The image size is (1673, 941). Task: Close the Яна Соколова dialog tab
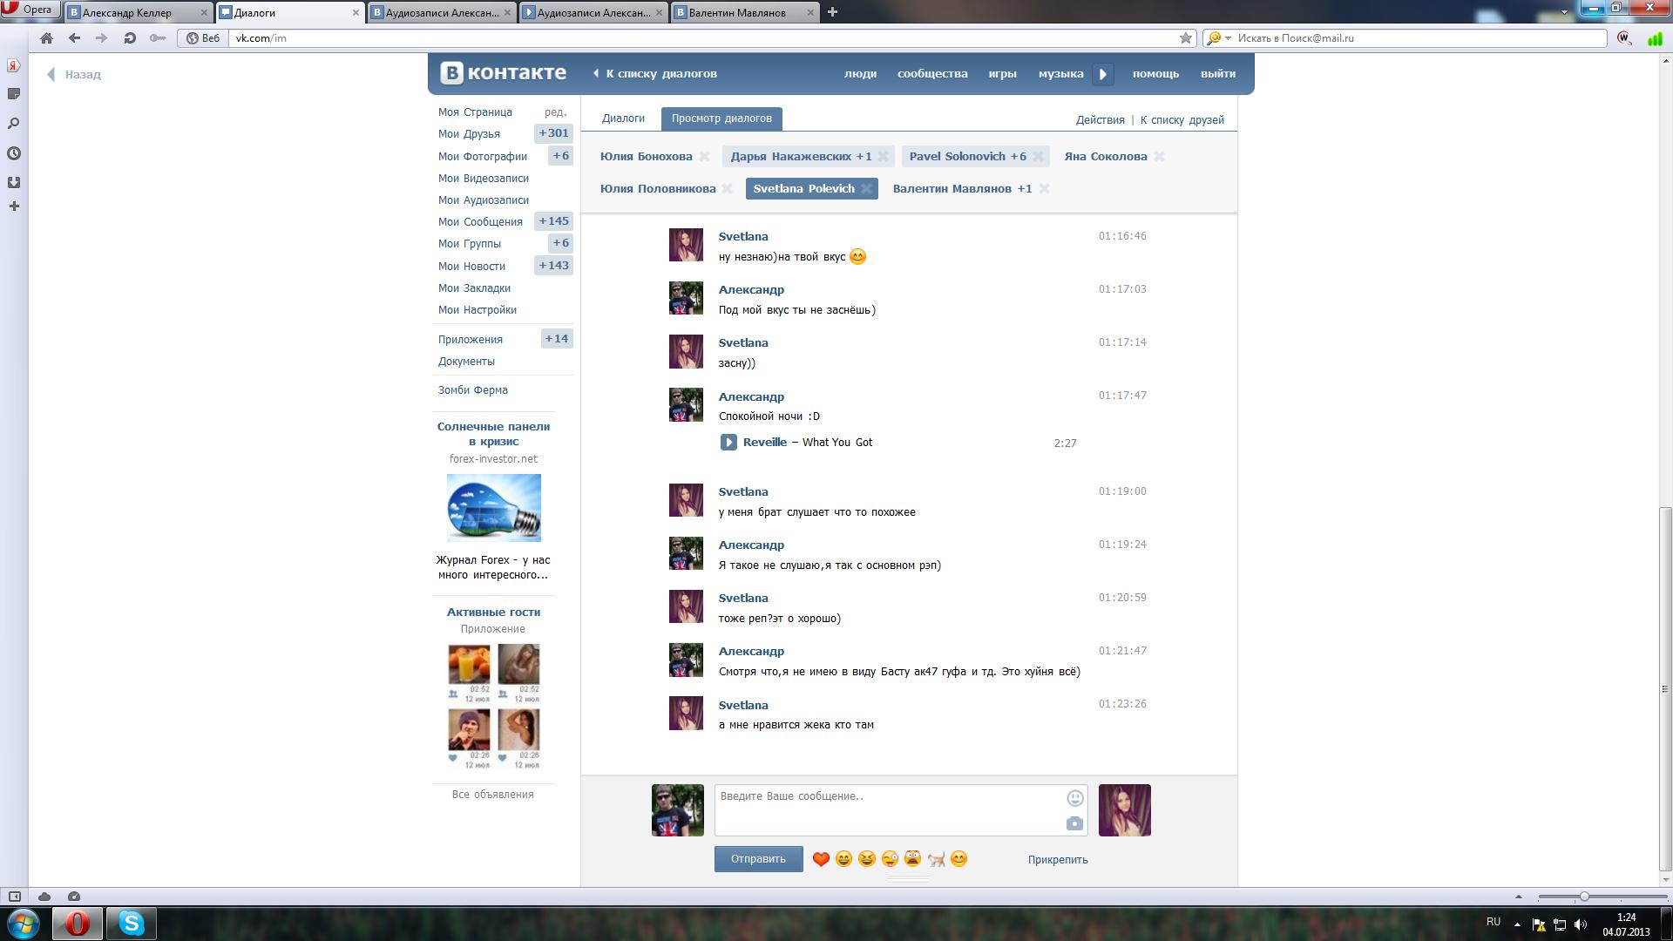(1159, 157)
